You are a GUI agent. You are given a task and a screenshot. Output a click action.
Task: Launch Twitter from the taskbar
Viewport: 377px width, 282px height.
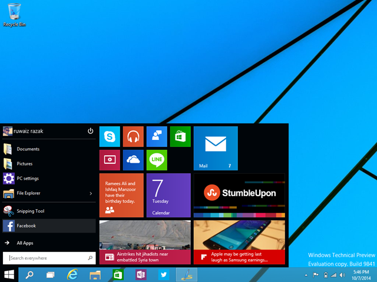click(x=164, y=274)
